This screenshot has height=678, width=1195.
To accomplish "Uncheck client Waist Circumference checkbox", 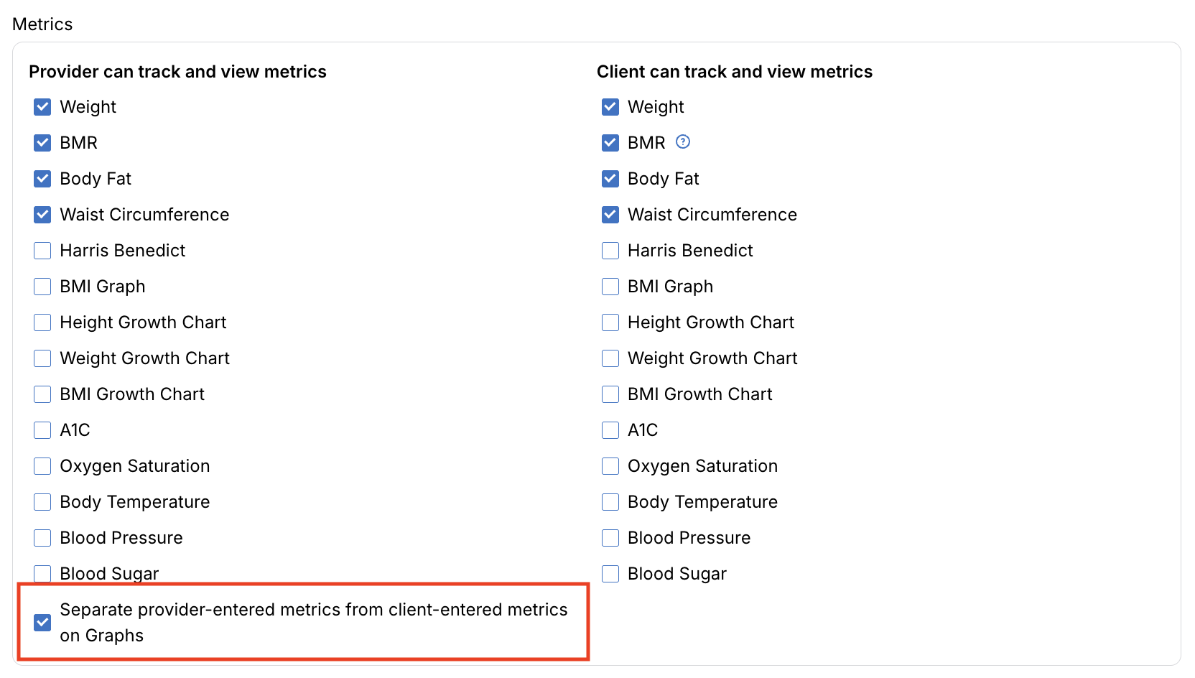I will 610,215.
